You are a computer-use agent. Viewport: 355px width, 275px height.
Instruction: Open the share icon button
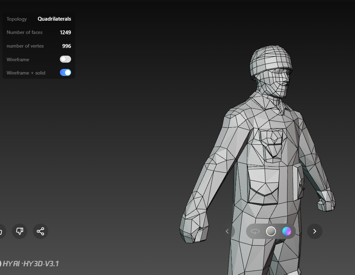click(41, 231)
